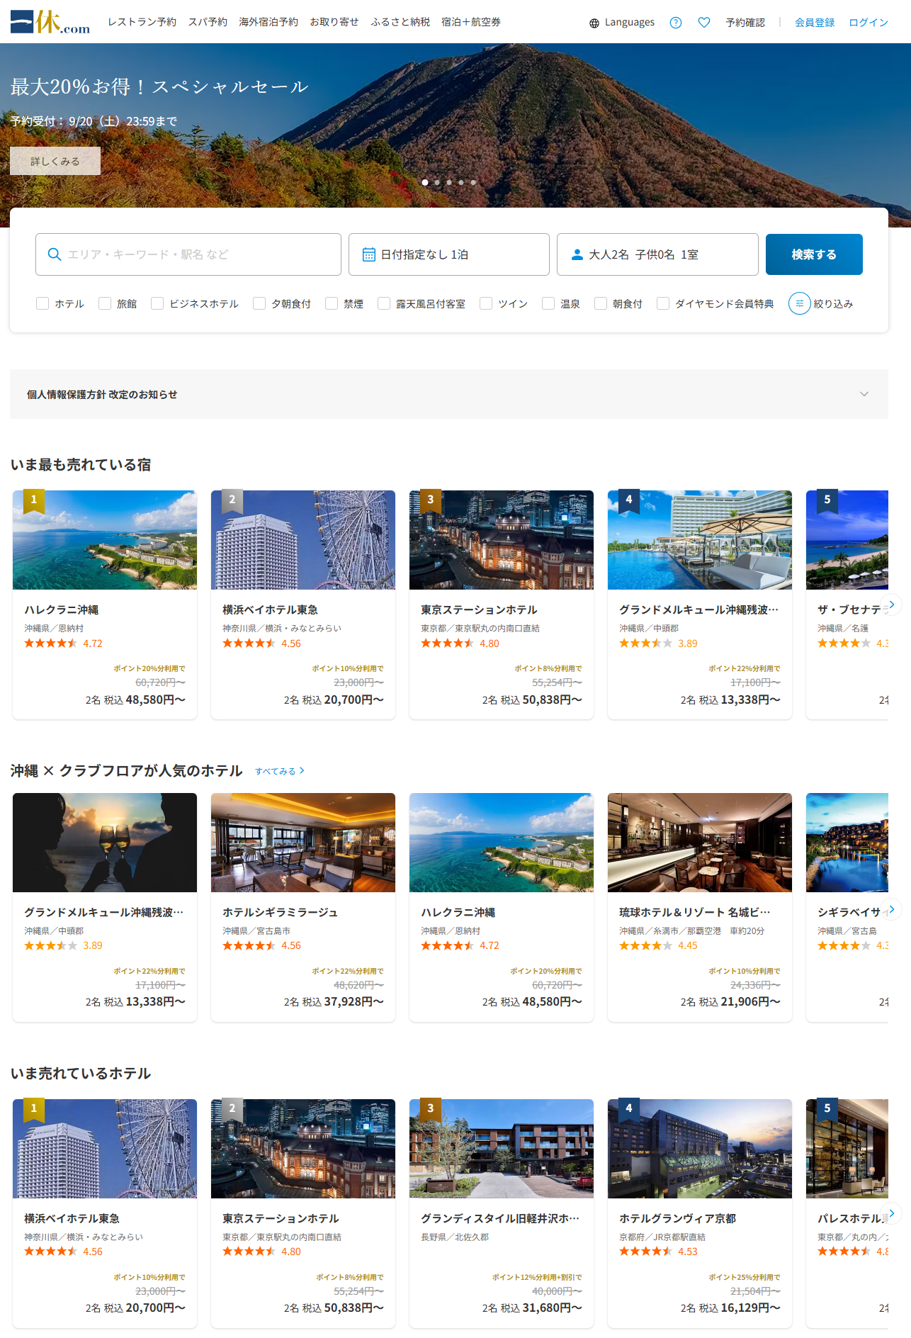Click the help question mark icon

pos(676,23)
